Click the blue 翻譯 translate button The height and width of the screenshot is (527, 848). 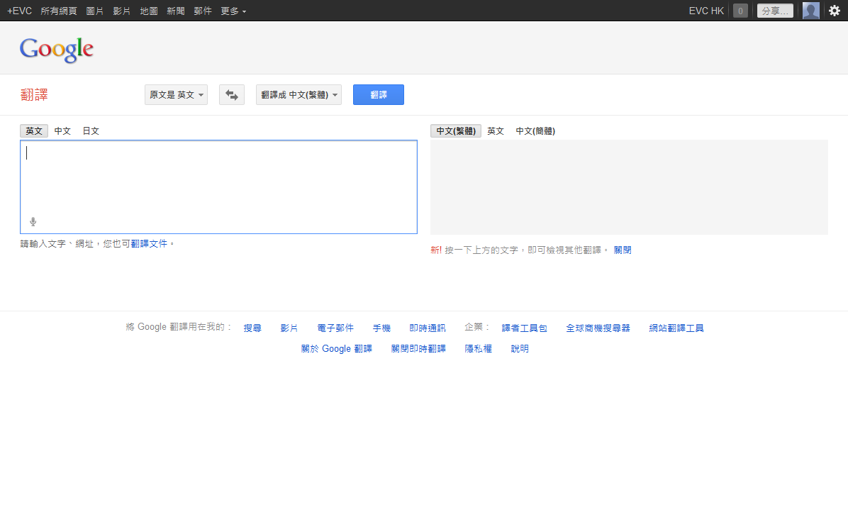click(379, 94)
